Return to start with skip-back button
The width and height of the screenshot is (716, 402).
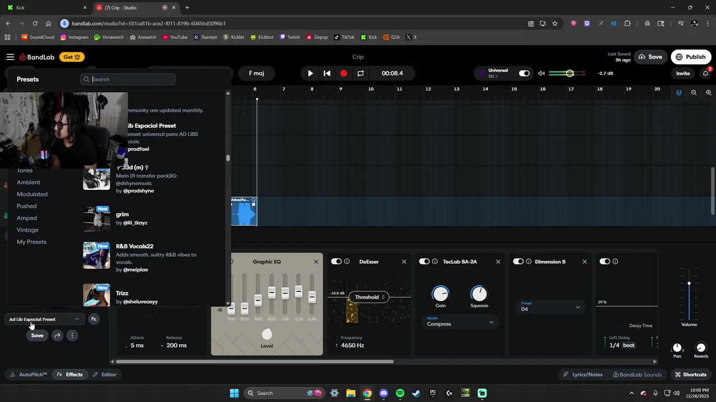click(327, 73)
